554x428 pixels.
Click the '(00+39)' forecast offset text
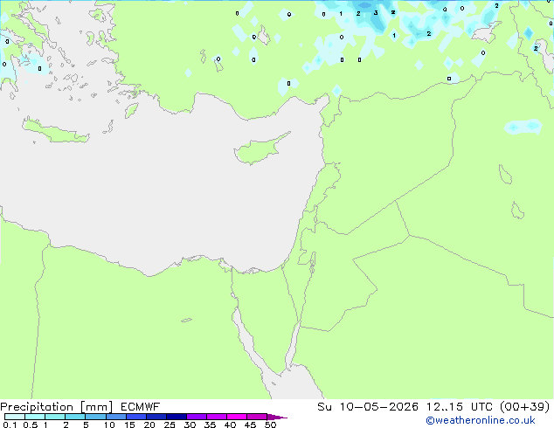[524, 407]
